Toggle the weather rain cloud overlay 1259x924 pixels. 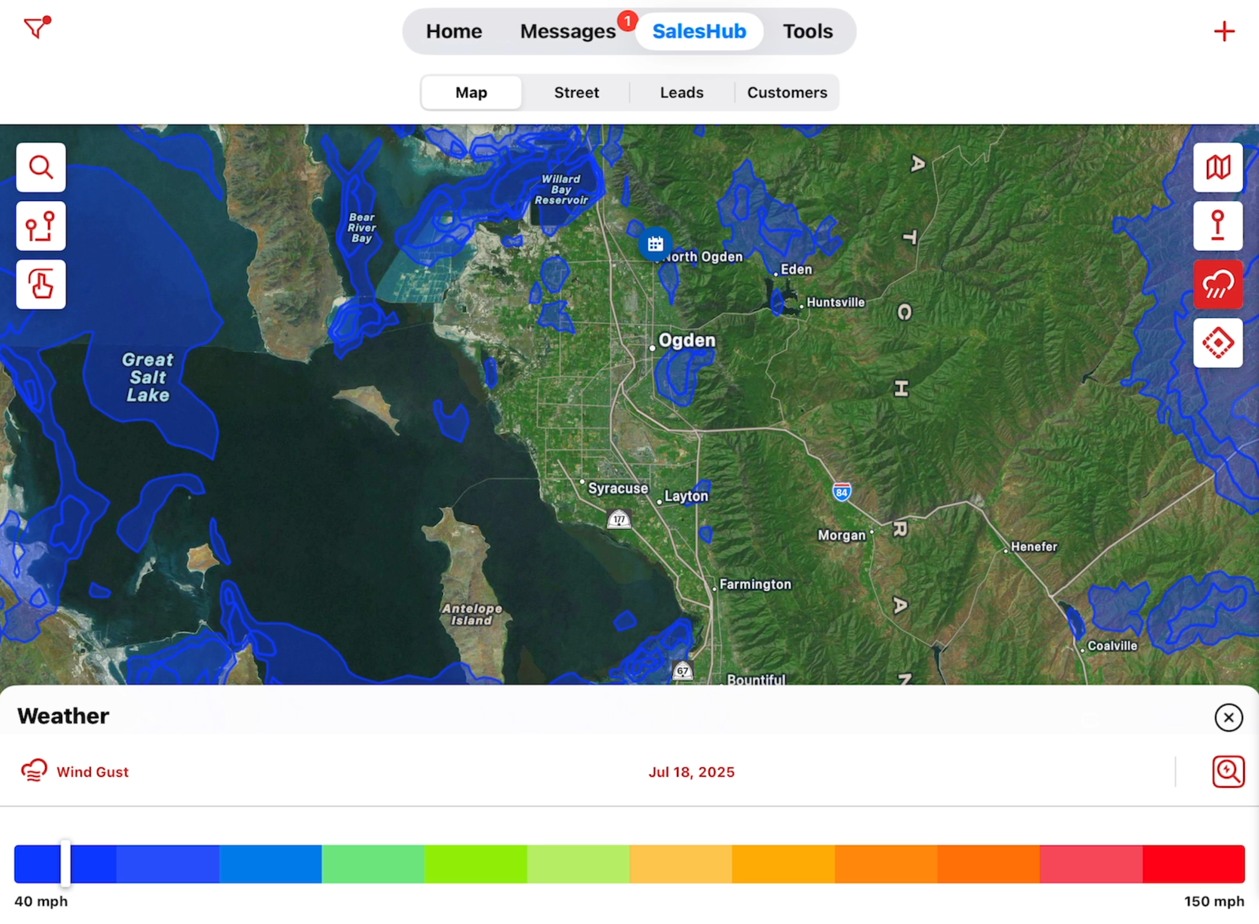click(x=1218, y=284)
